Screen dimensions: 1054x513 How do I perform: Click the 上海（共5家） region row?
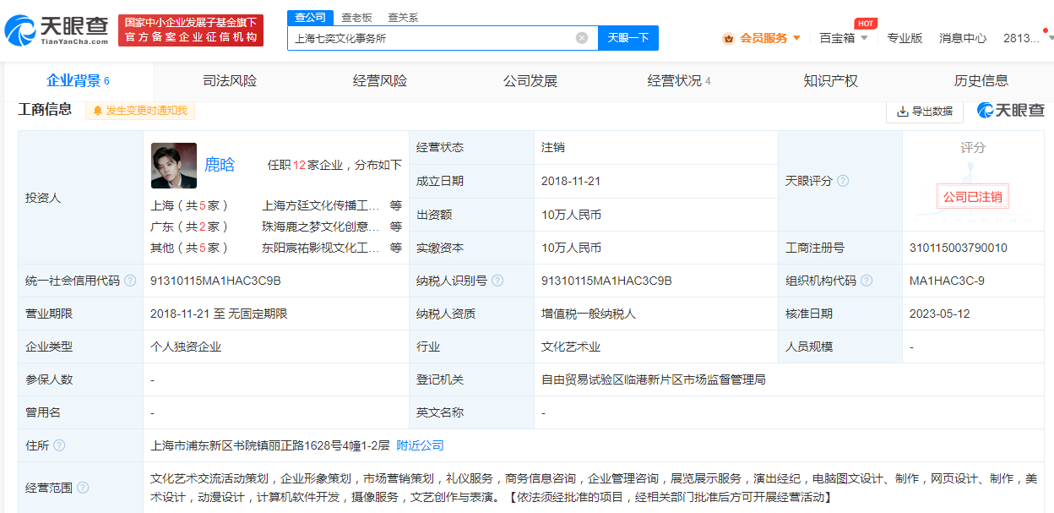(276, 205)
